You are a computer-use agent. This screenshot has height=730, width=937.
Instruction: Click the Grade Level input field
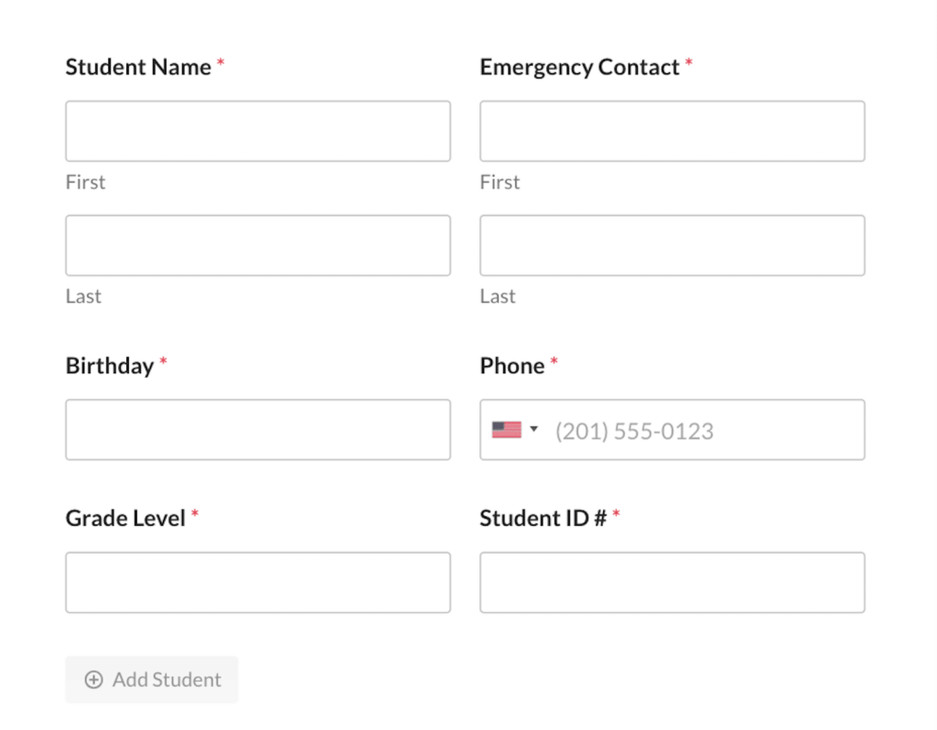coord(257,582)
